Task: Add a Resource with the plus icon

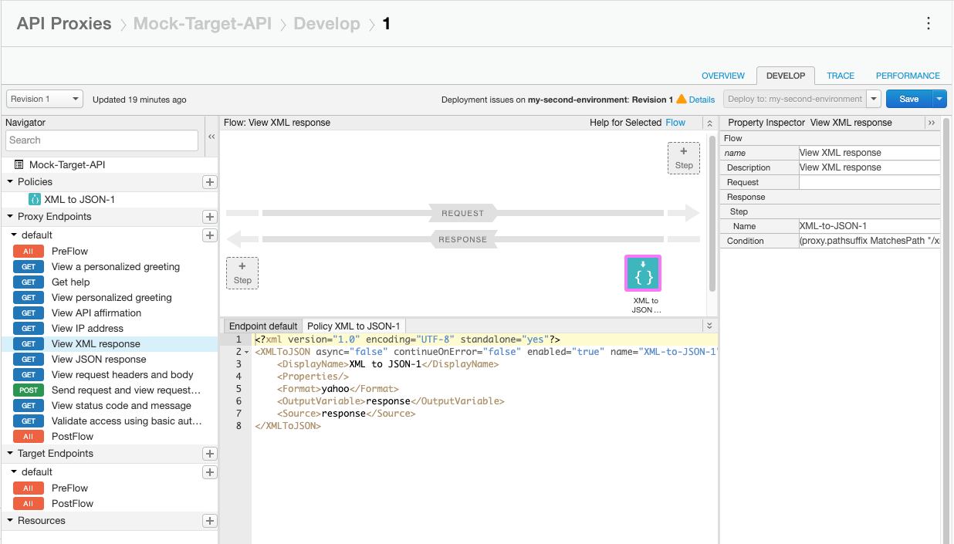Action: (x=209, y=520)
